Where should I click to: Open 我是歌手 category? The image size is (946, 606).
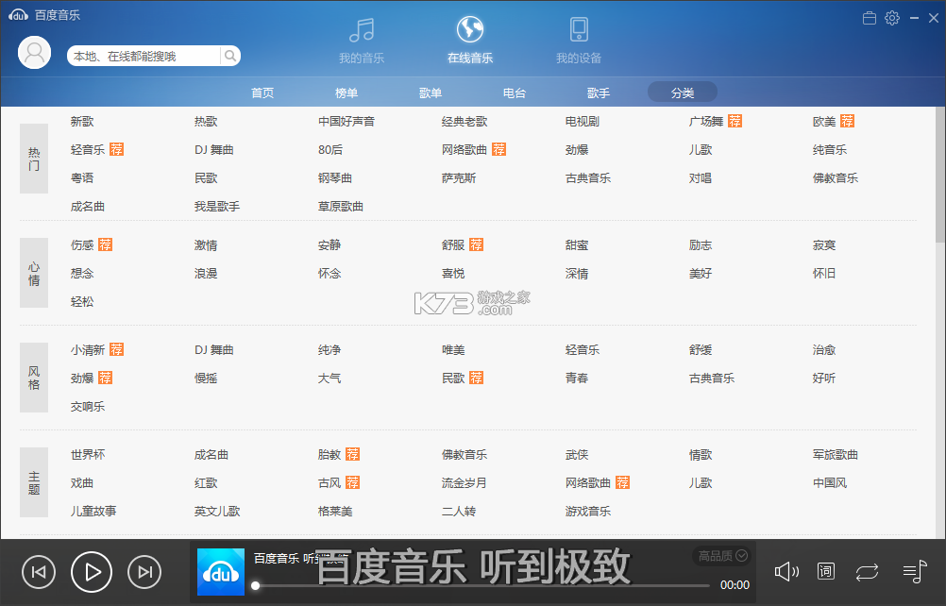217,206
